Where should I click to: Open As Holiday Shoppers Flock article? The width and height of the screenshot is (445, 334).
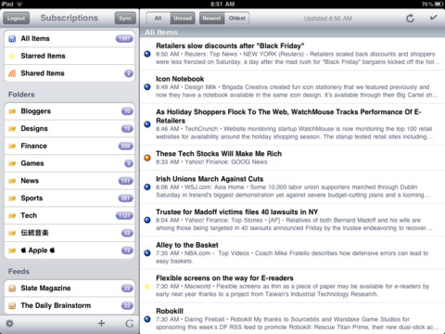(x=293, y=124)
